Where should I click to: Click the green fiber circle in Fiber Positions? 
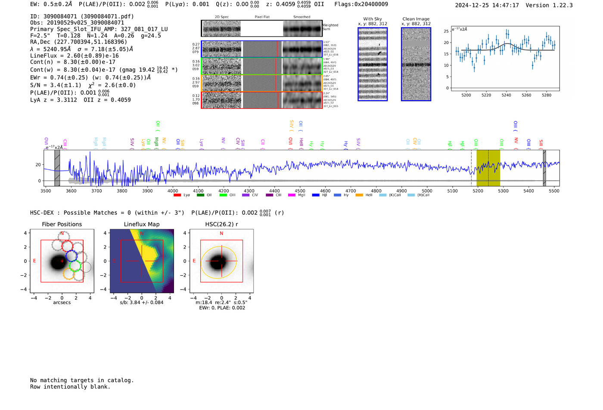click(x=75, y=265)
